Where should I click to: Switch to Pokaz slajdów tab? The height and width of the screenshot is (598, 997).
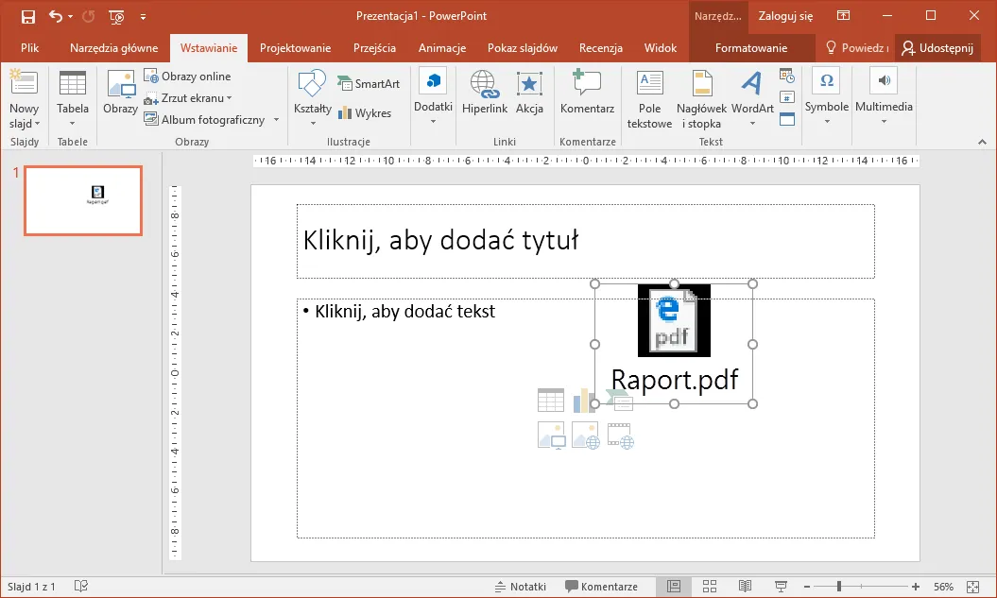pyautogui.click(x=523, y=47)
